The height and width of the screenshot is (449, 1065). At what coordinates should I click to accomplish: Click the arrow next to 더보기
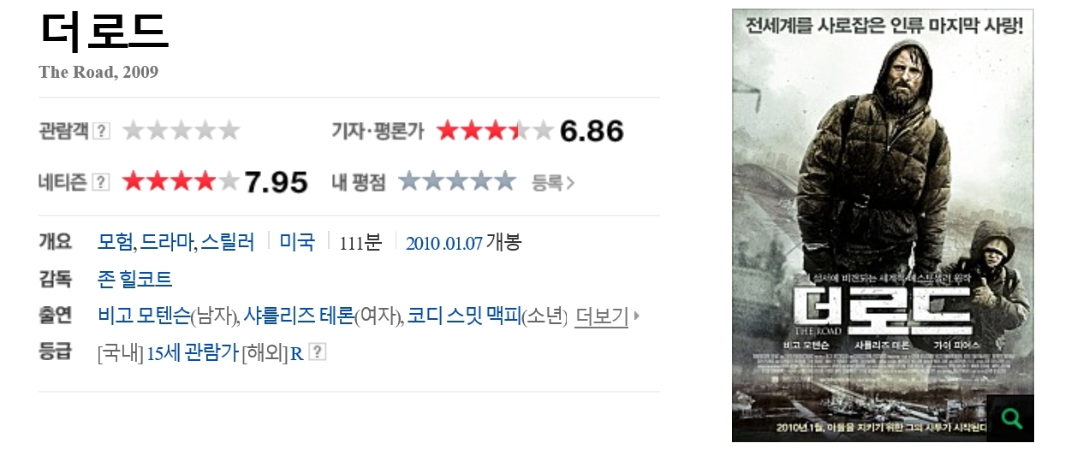click(636, 316)
